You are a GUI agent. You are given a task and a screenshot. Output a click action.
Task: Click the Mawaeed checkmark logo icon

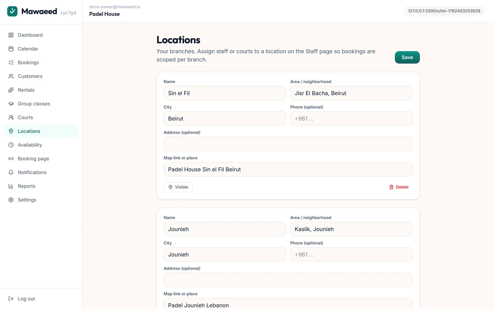(12, 11)
